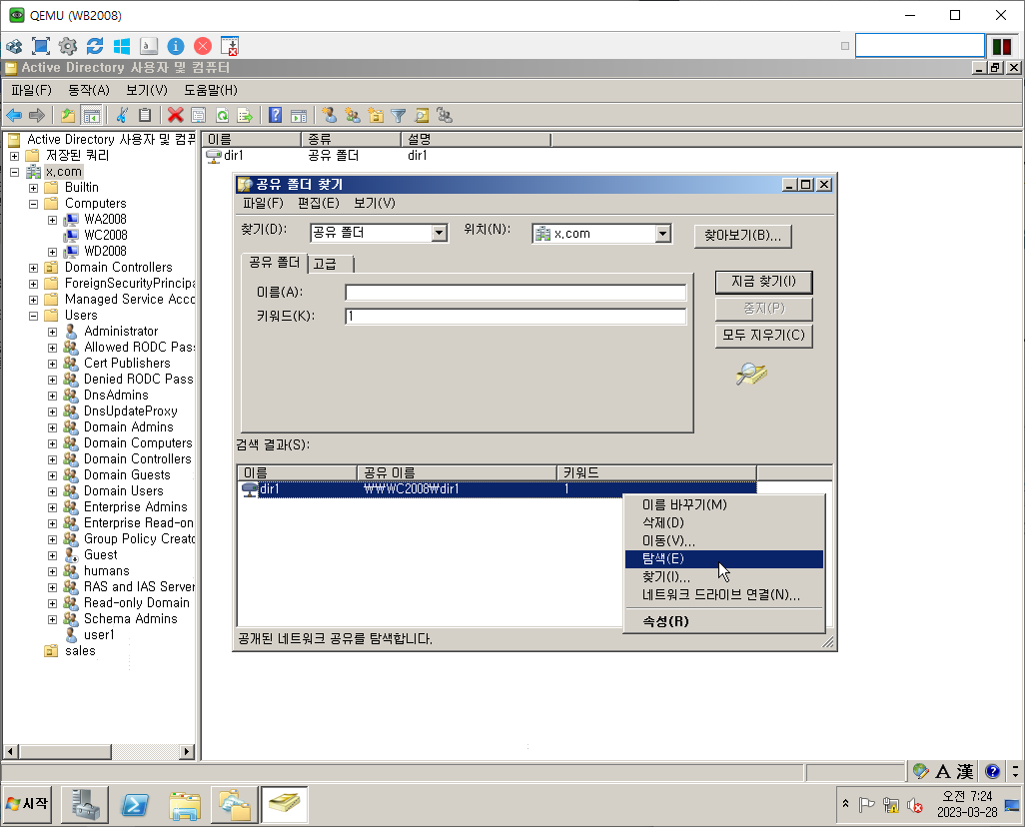Select the Administrator user in tree
The width and height of the screenshot is (1025, 827).
tap(121, 332)
